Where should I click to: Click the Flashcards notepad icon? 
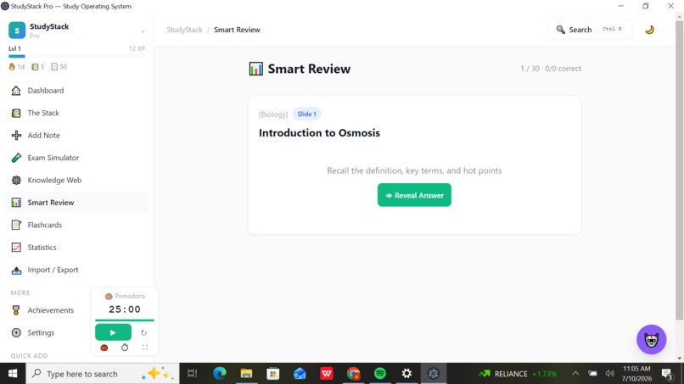coord(16,225)
